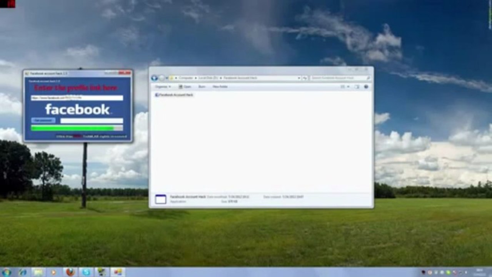Launch Internet Explorer from taskbar
Screen dimensions: 492x277
22,272
